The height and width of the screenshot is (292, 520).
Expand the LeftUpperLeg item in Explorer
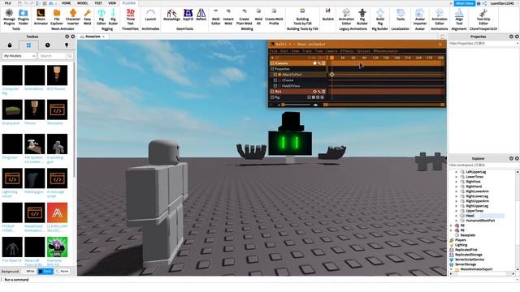click(457, 172)
